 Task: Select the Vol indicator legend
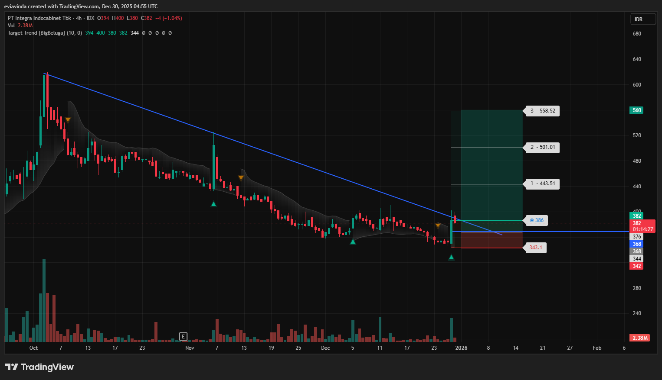(11, 26)
